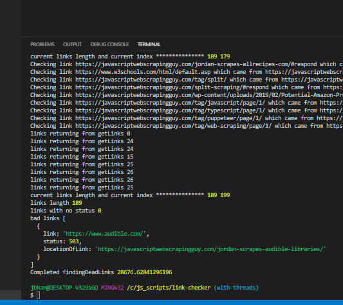The width and height of the screenshot is (343, 305).
Task: Open the https://www.audible.com/ link
Action: pos(104,234)
